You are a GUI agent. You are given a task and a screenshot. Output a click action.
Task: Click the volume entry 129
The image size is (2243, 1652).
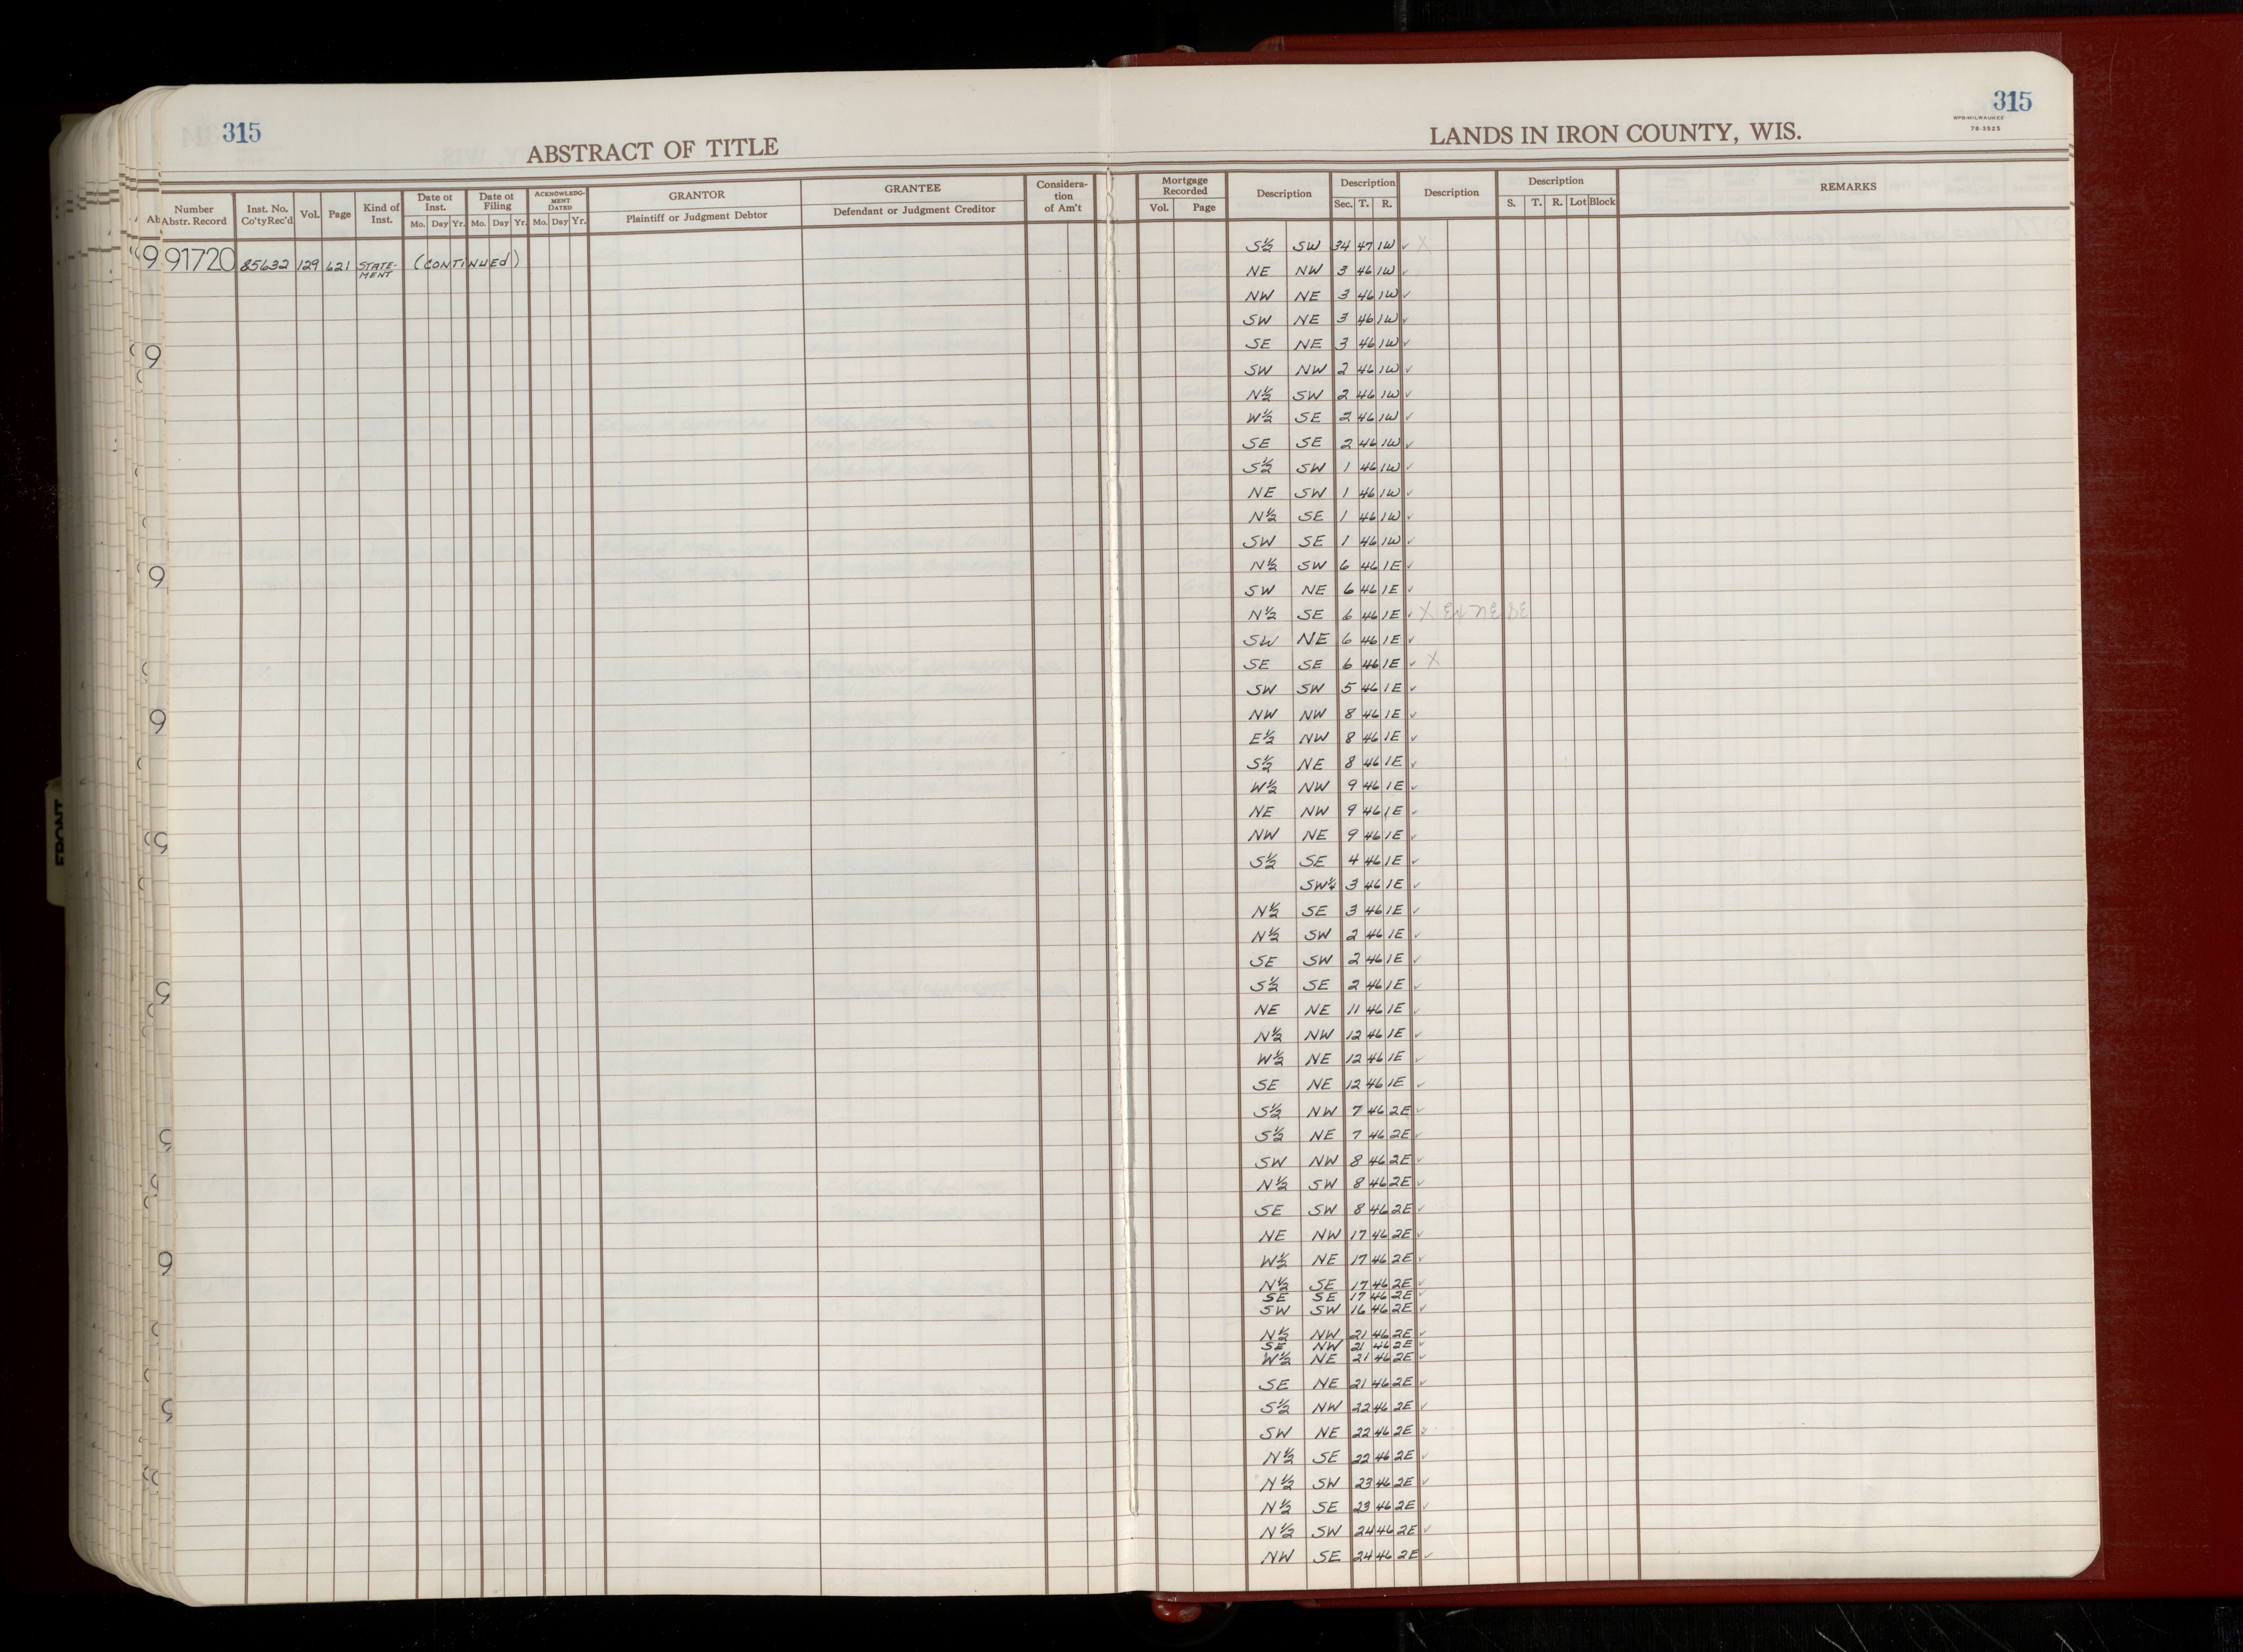(309, 265)
